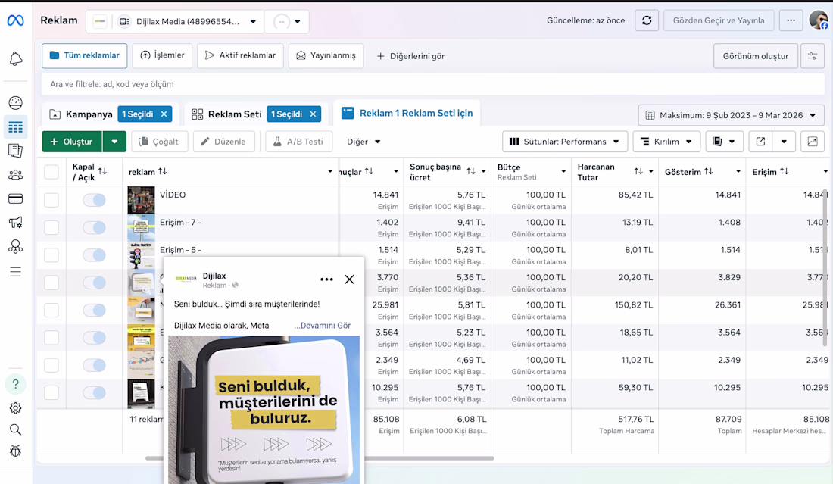The width and height of the screenshot is (833, 484).
Task: Click ...Devamını Gör link in preview
Action: 323,326
